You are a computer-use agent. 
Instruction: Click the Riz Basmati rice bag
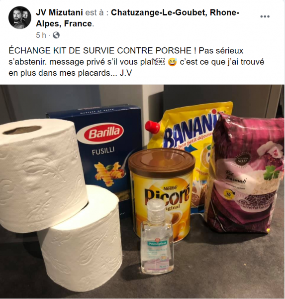click(x=244, y=172)
